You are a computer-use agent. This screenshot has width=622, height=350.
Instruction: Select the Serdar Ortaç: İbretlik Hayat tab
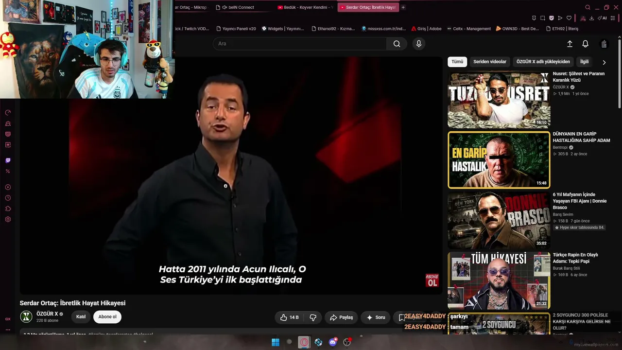(368, 7)
